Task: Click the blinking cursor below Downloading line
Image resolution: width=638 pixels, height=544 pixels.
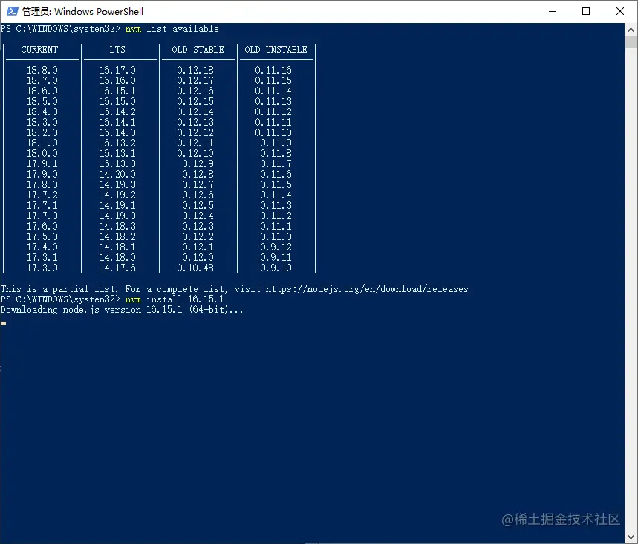Action: (x=3, y=323)
